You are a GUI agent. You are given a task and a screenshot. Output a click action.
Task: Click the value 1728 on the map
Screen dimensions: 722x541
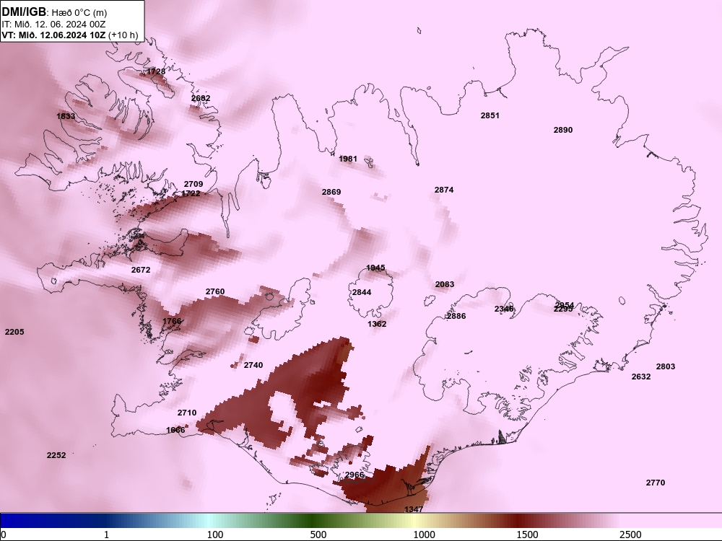click(x=156, y=71)
